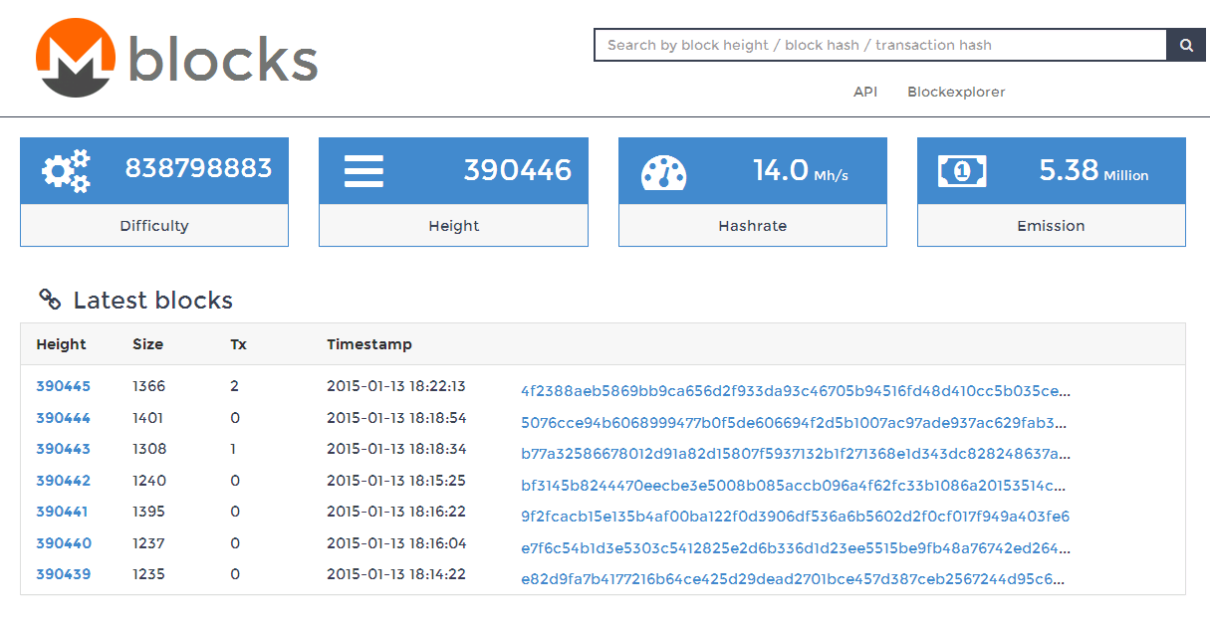The image size is (1210, 625).
Task: Click size value 1235
Action: coord(149,574)
